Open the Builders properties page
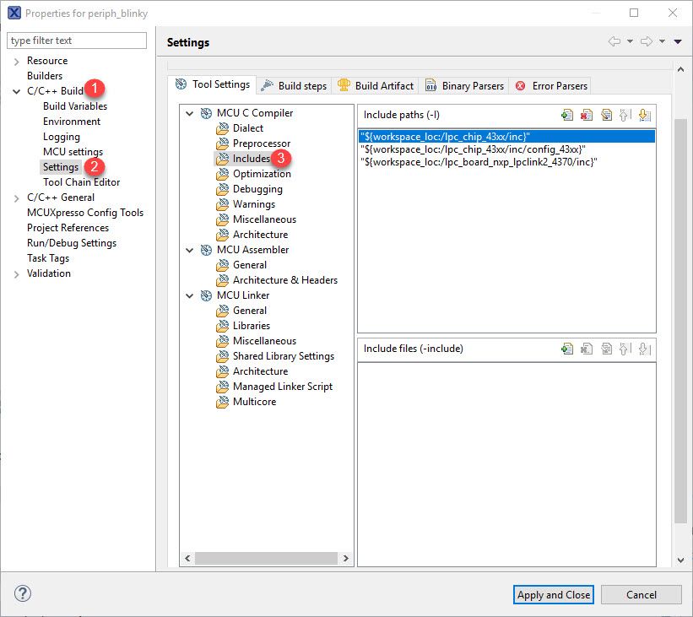Image resolution: width=693 pixels, height=617 pixels. (44, 76)
